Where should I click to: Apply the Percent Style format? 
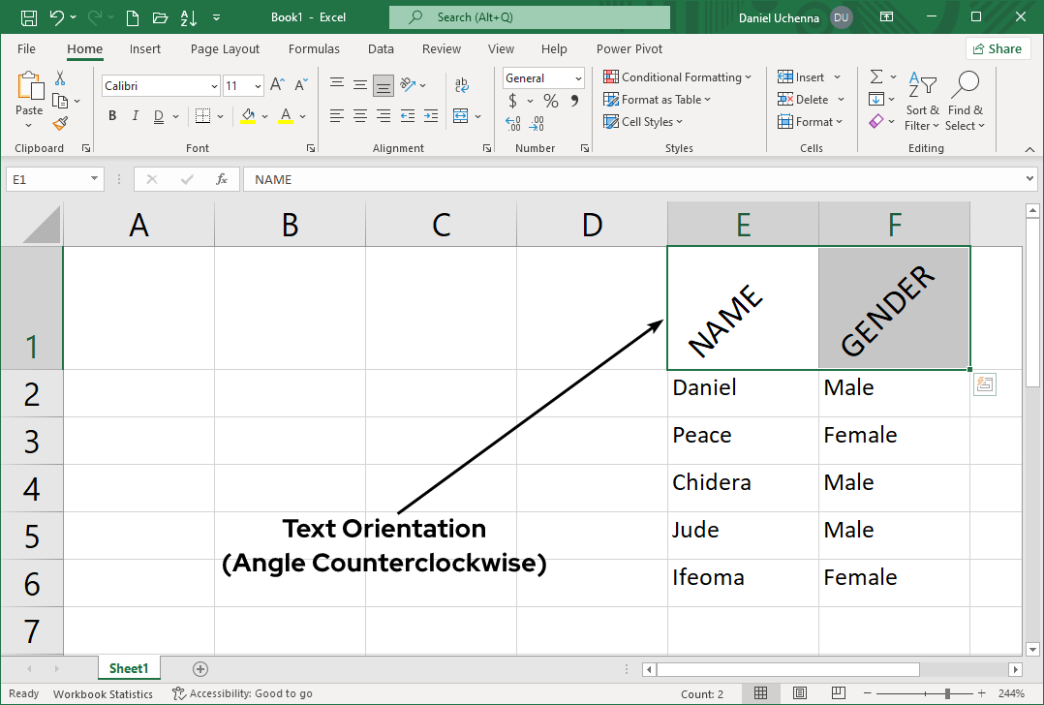[x=550, y=100]
